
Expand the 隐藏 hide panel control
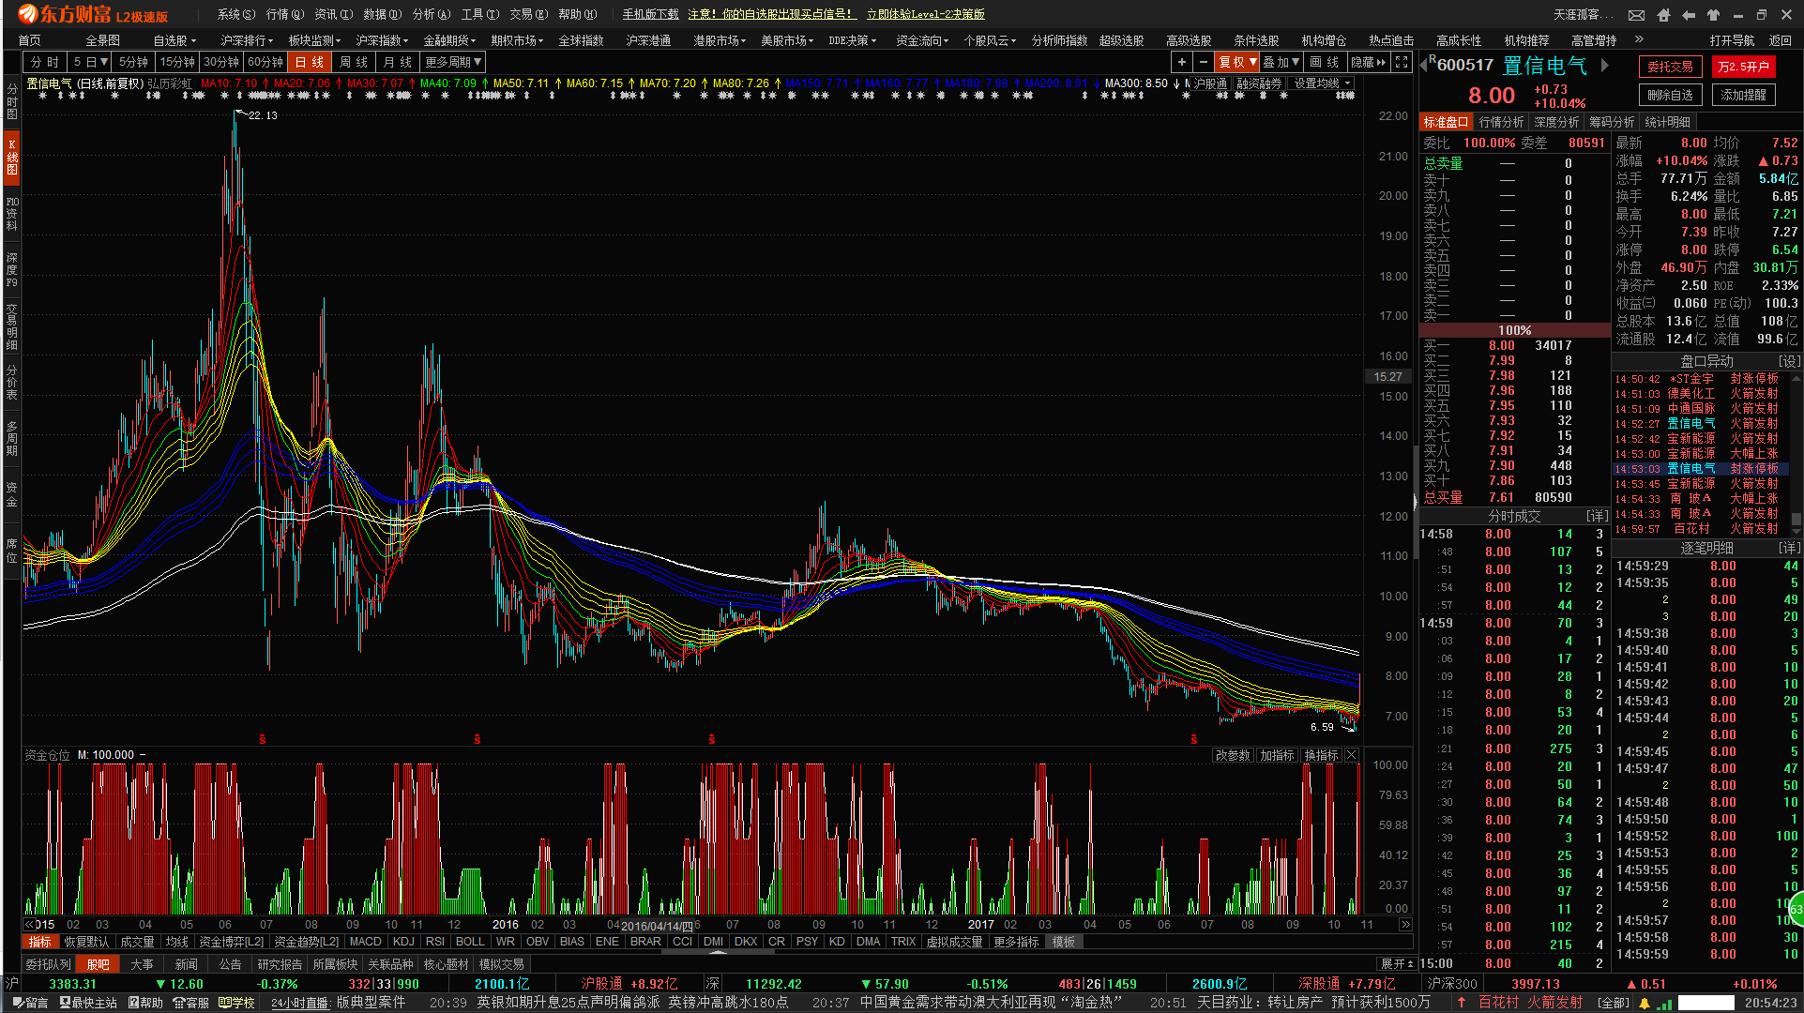tap(1368, 62)
